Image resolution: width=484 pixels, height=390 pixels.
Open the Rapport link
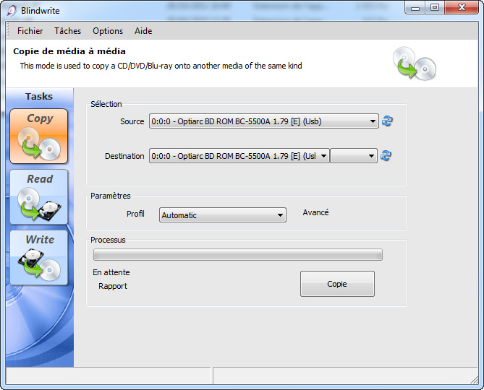[x=113, y=286]
